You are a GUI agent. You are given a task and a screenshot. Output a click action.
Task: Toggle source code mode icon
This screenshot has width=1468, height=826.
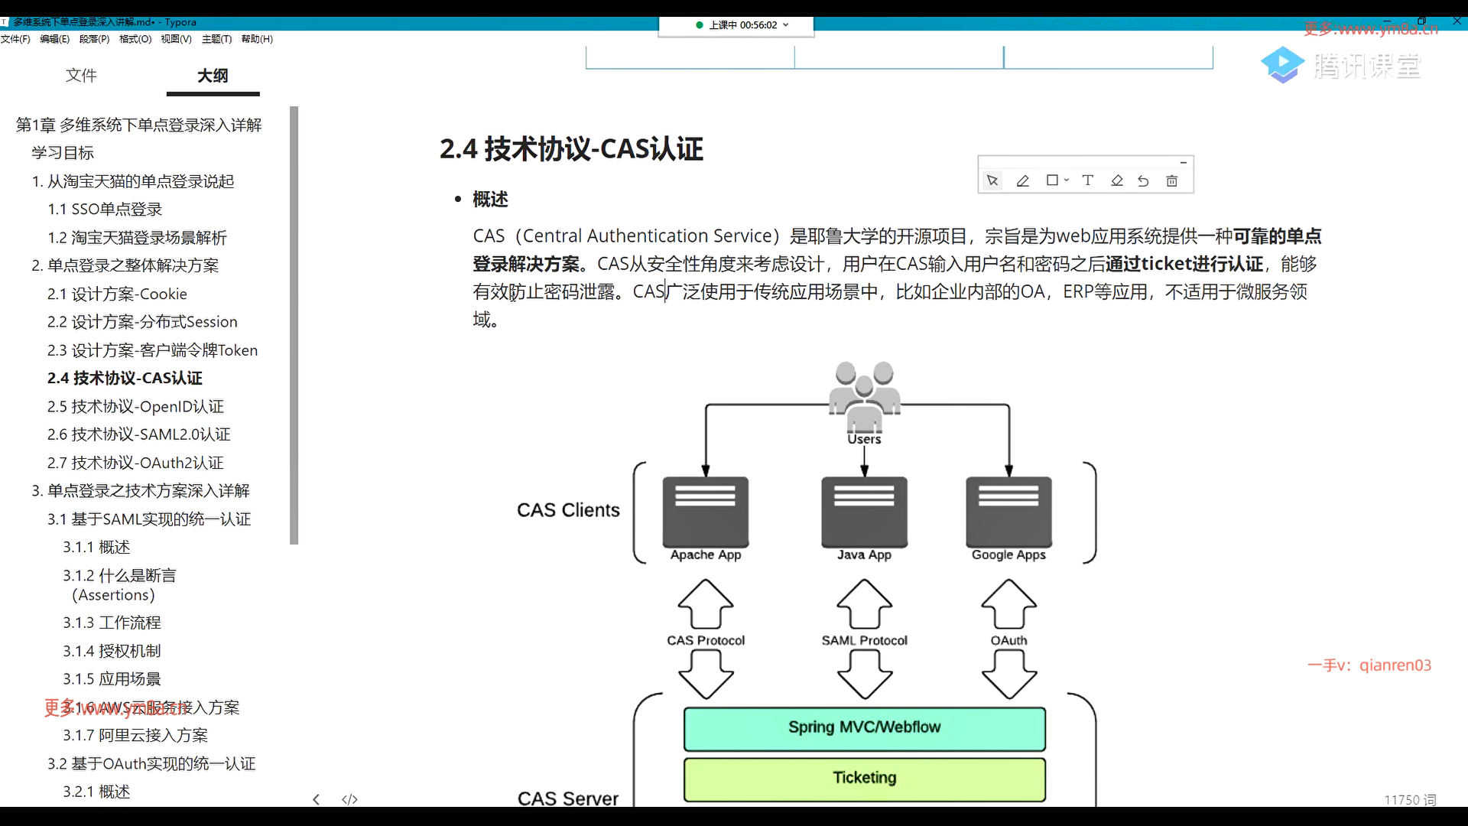(349, 799)
